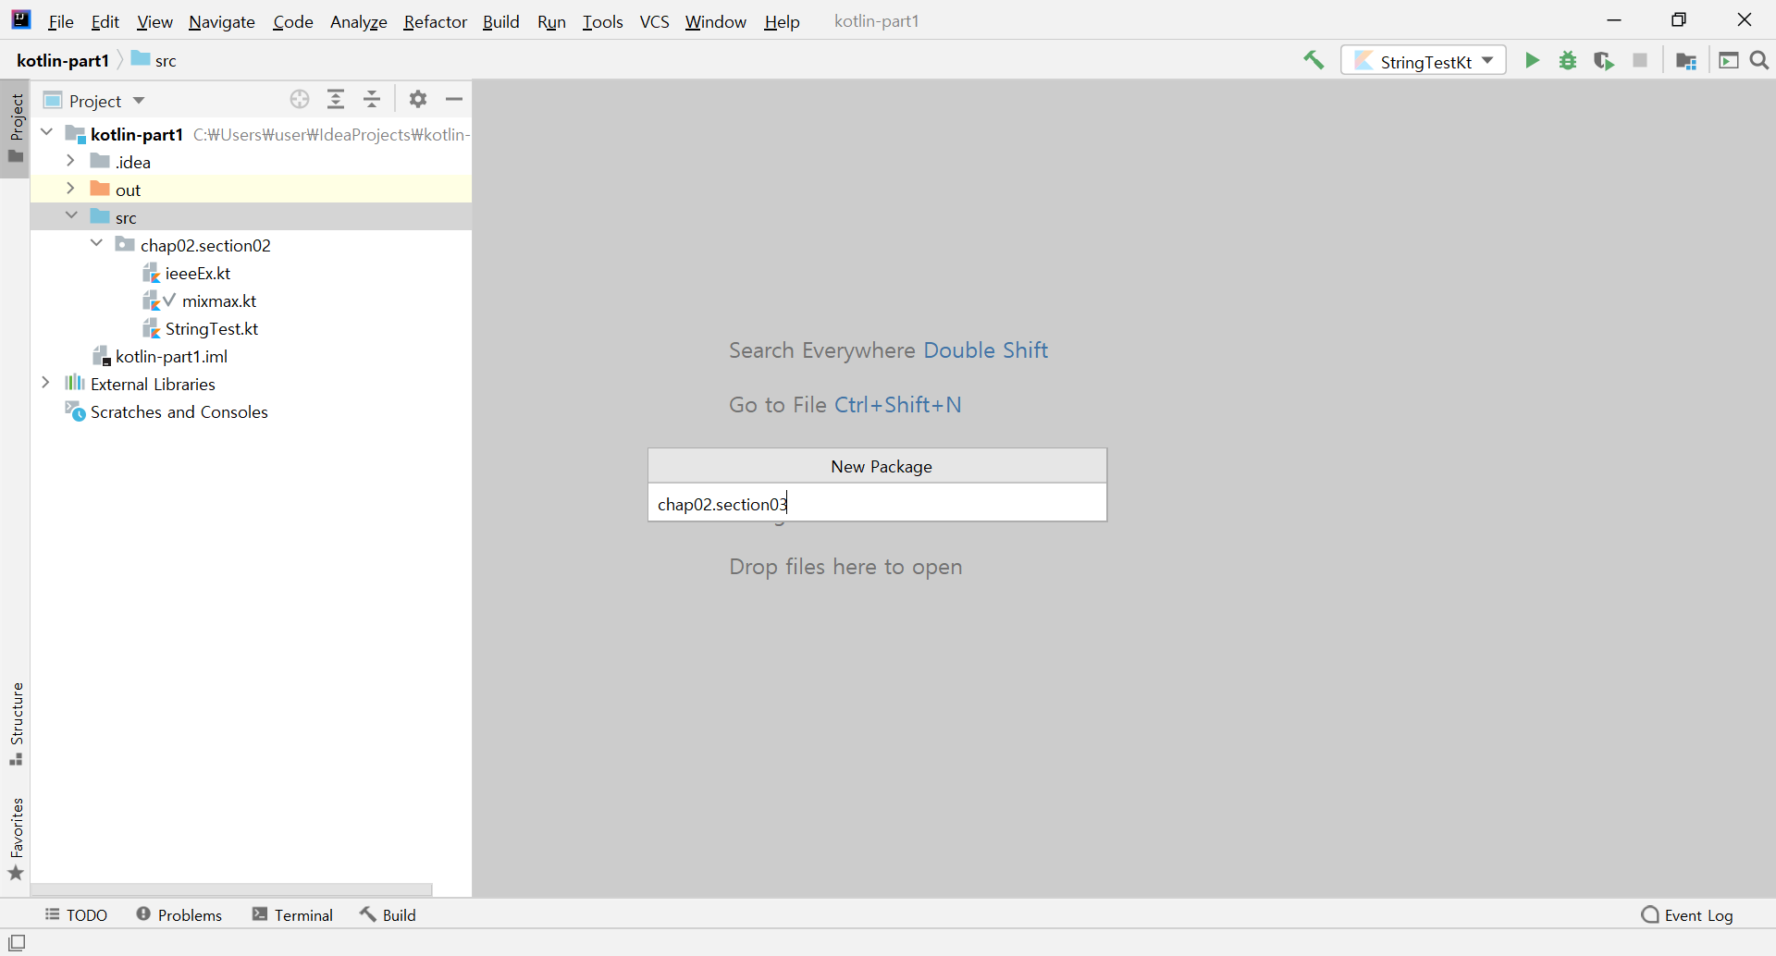Click the grey Stop square icon
The image size is (1776, 956).
coord(1640,61)
